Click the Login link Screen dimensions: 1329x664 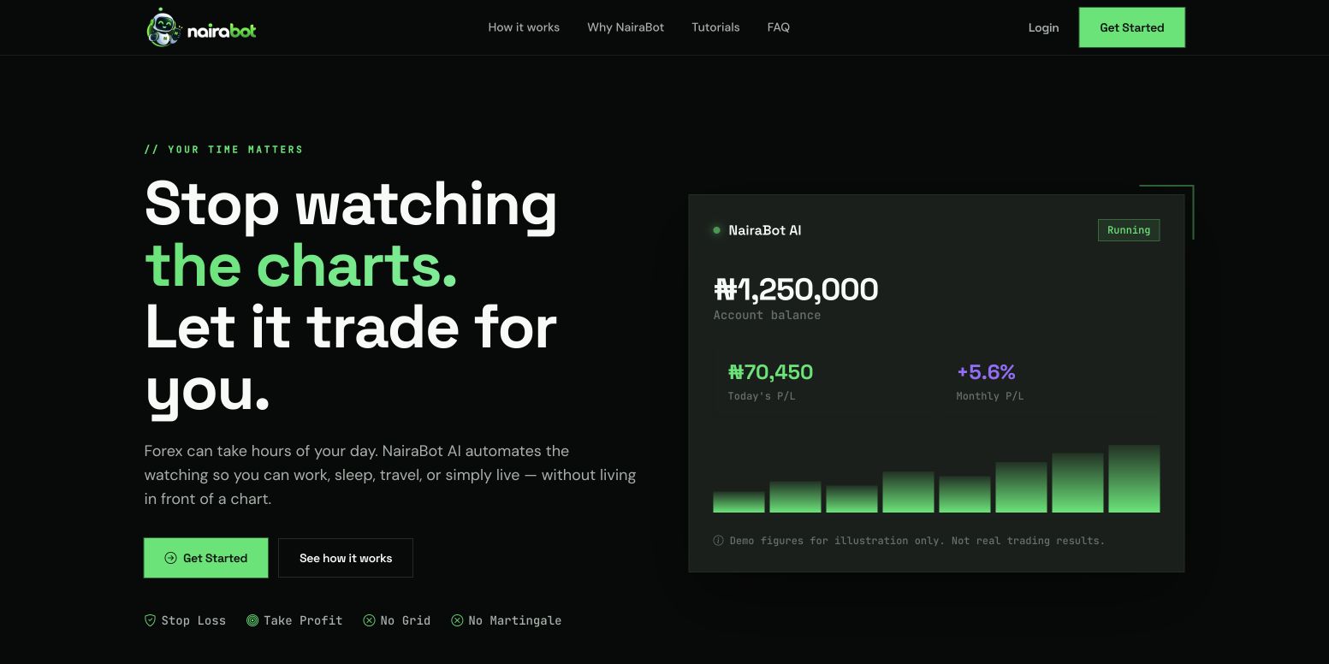pyautogui.click(x=1043, y=27)
